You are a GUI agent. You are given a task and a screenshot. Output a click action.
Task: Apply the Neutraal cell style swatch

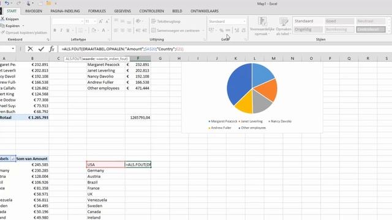[x=371, y=21]
